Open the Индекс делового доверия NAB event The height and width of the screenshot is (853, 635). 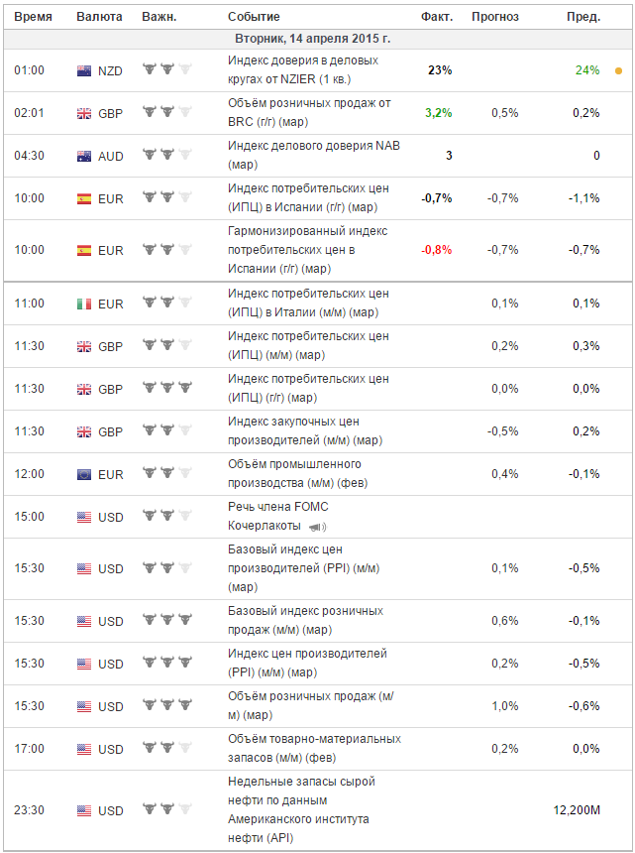pyautogui.click(x=314, y=155)
